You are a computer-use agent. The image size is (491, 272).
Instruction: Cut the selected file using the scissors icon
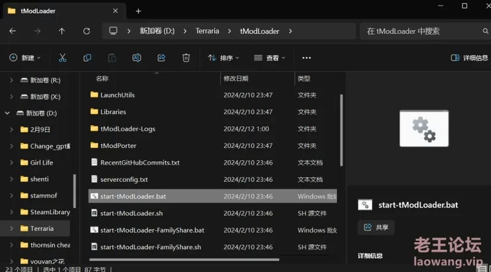[62, 58]
